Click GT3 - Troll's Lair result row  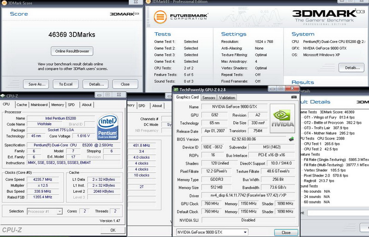326,128
